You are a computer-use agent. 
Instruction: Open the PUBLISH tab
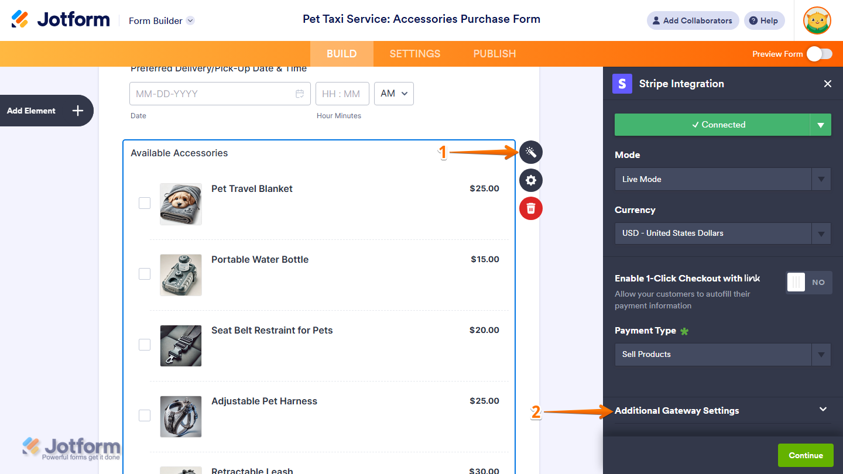click(494, 53)
